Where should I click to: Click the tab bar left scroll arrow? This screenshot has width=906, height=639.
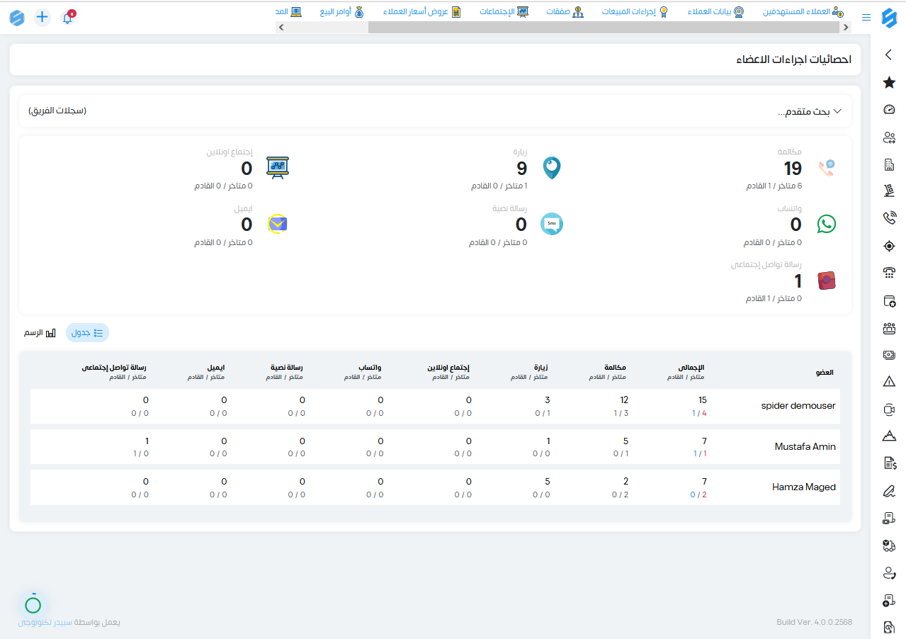[281, 27]
